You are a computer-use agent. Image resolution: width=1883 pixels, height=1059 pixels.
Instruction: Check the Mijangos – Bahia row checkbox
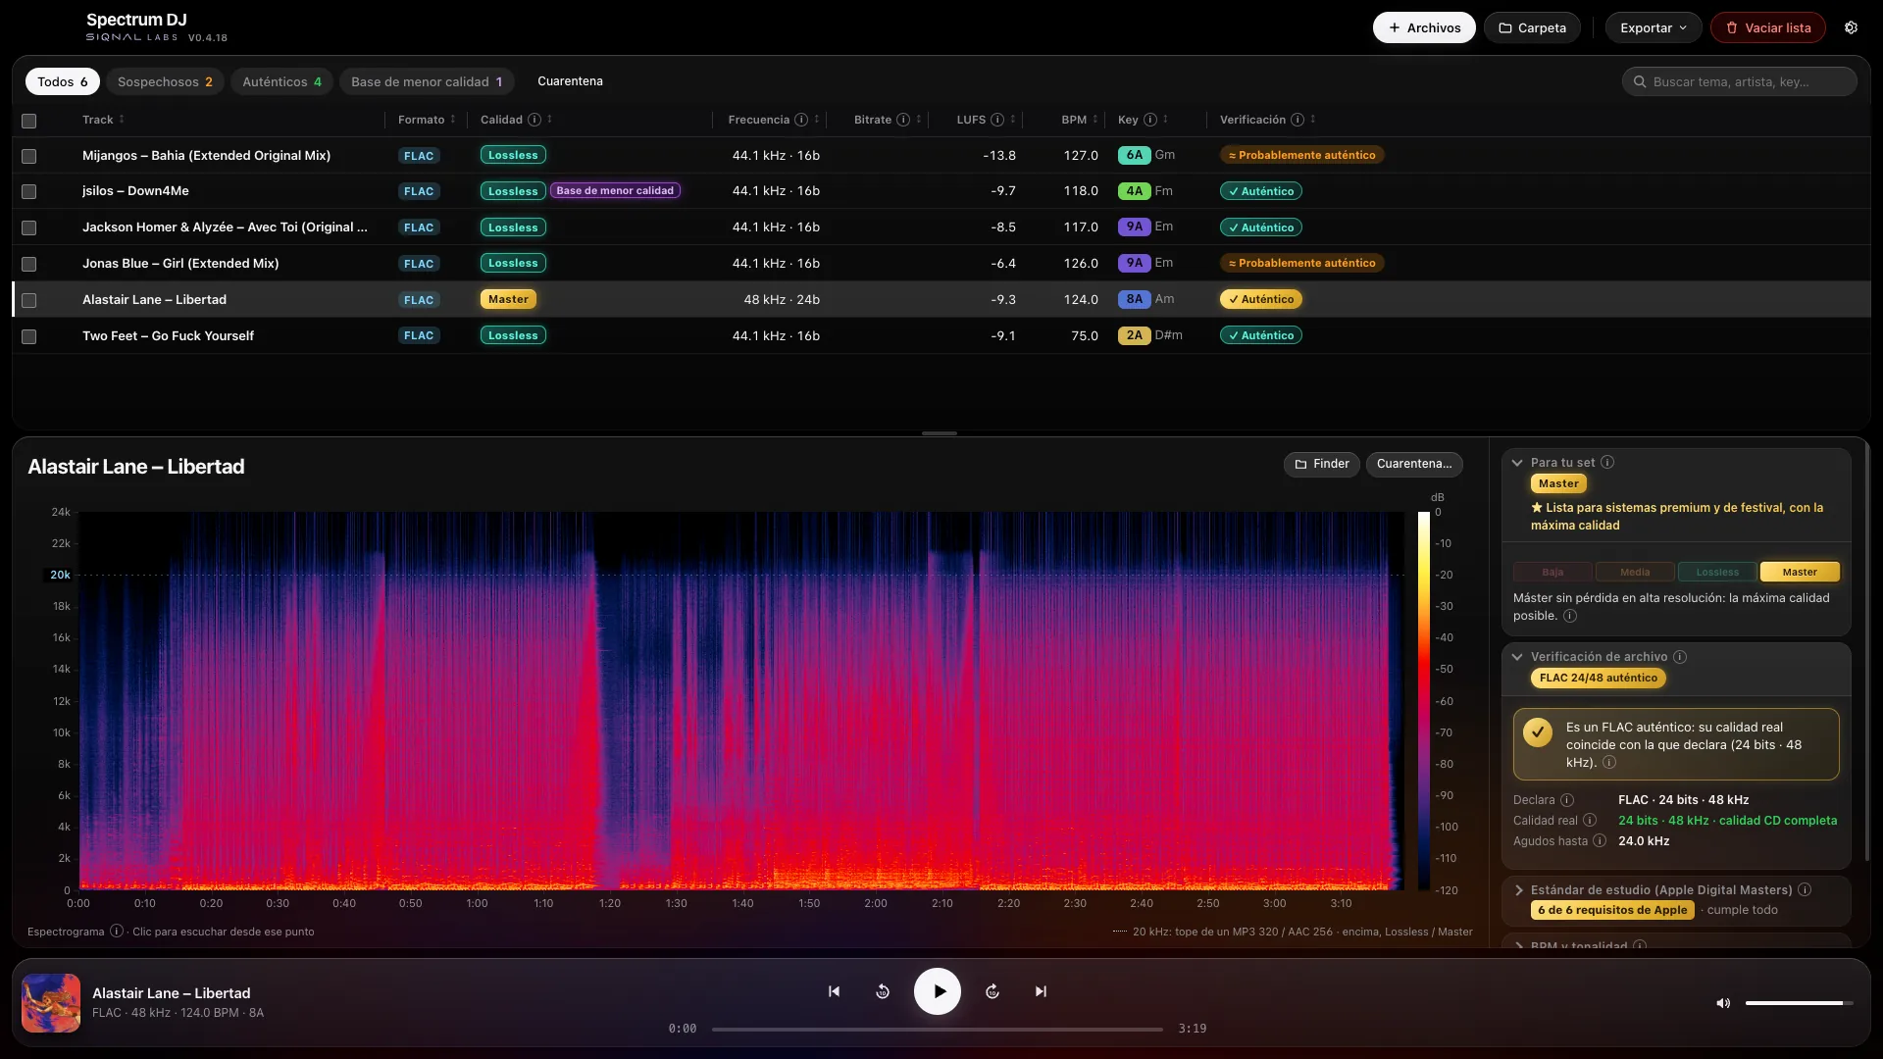pos(29,156)
